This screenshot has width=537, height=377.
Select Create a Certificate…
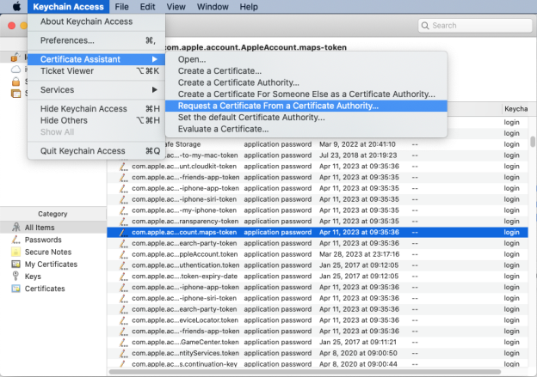tap(306, 70)
